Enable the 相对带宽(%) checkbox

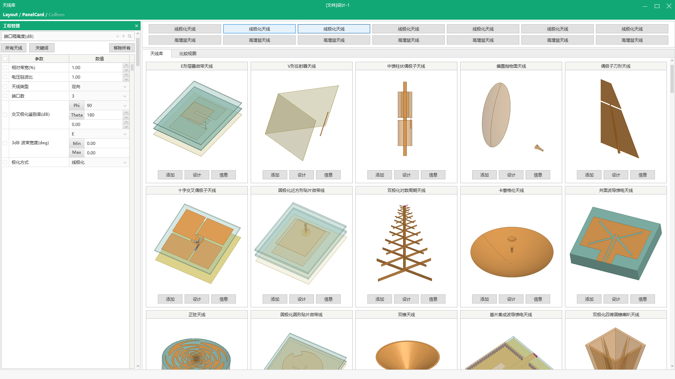coord(5,67)
